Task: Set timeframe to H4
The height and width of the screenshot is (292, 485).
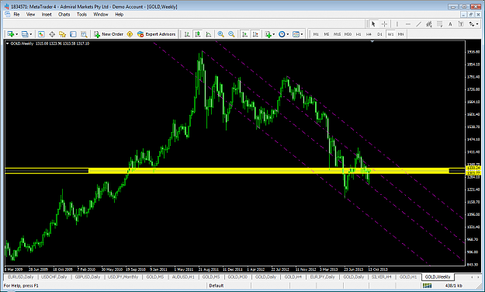Action: (x=369, y=34)
